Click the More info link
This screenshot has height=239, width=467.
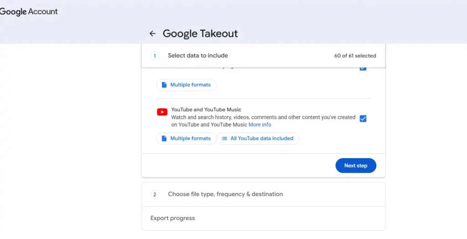tap(259, 125)
